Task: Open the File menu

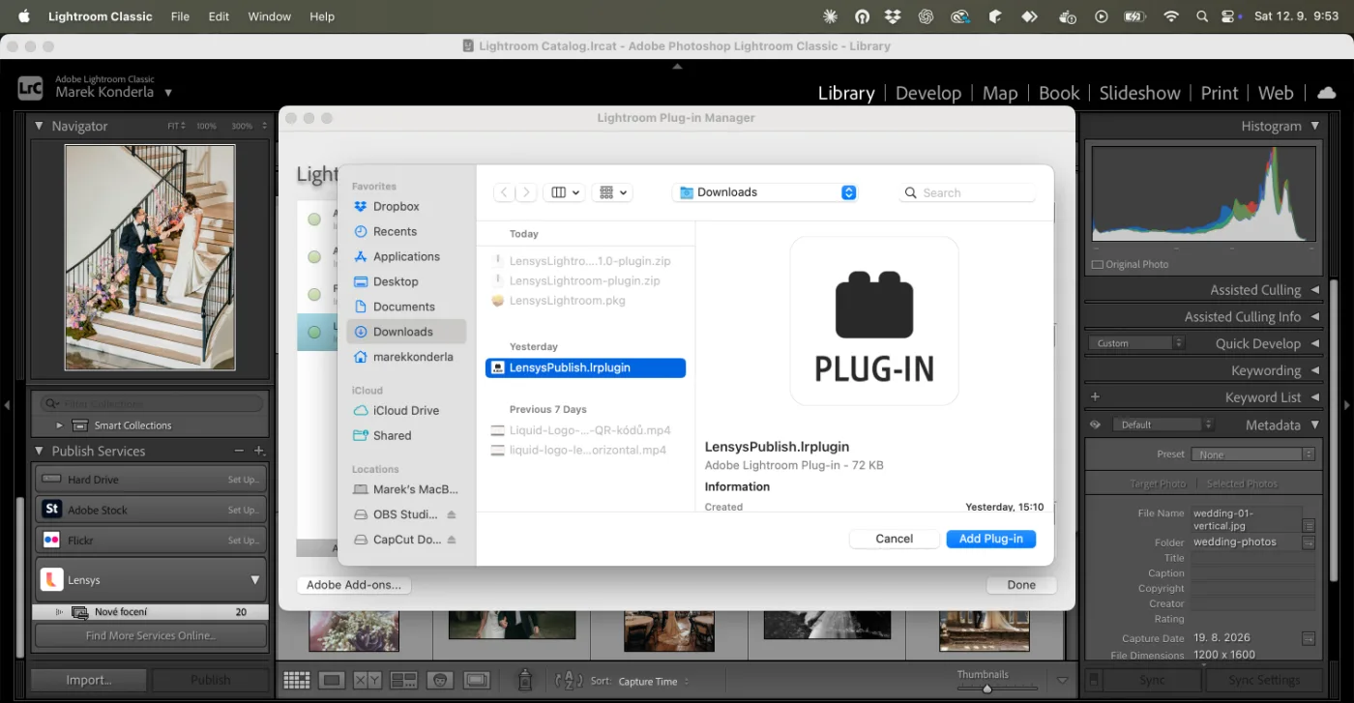Action: tap(180, 16)
